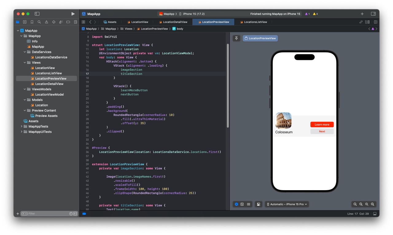This screenshot has height=235, width=393.
Task: Collapse the Views folder
Action: click(25, 63)
